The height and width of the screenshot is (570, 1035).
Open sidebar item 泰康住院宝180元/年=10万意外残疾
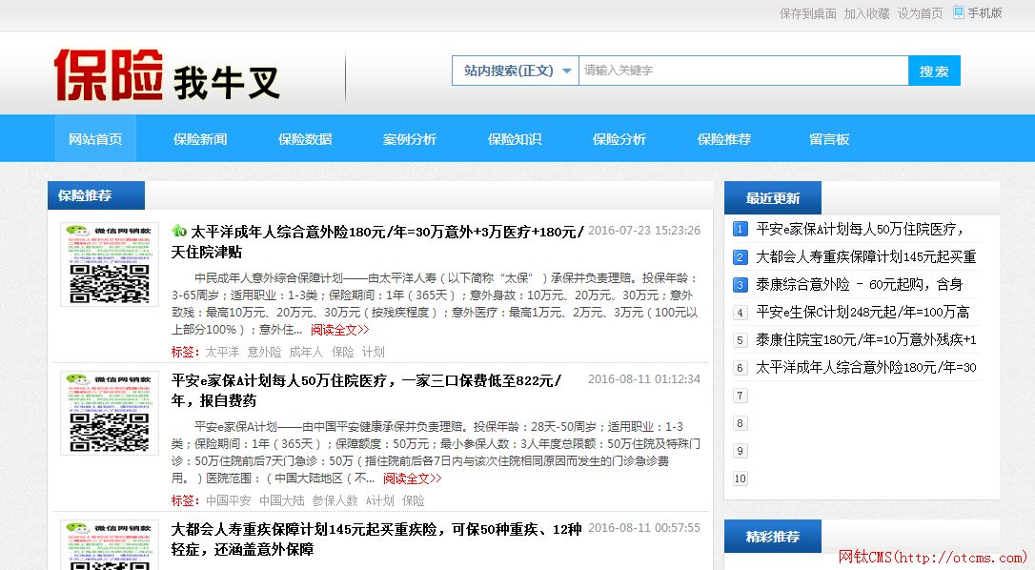coord(866,340)
